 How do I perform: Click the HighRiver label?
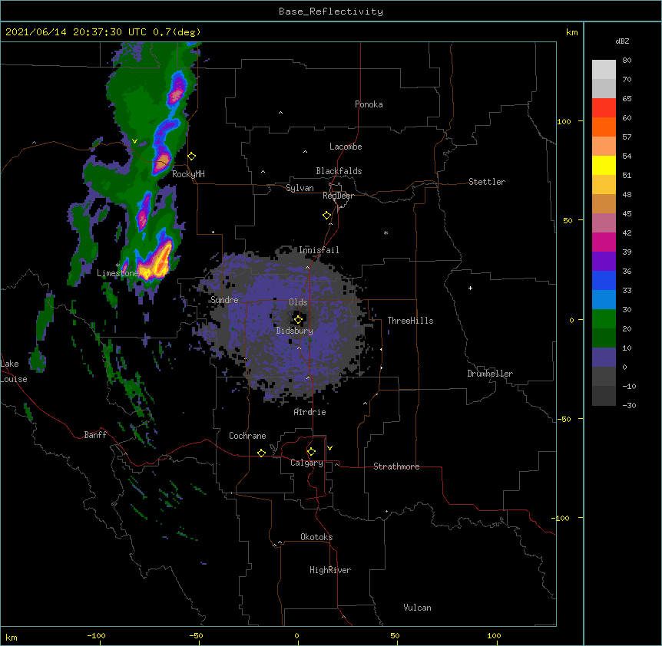[330, 570]
